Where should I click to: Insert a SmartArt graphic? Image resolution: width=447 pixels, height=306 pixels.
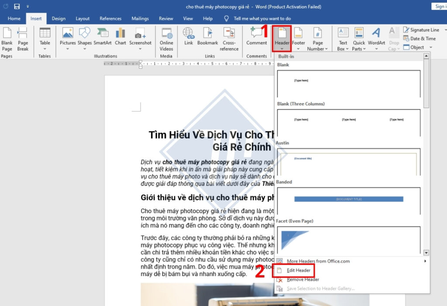(x=102, y=37)
